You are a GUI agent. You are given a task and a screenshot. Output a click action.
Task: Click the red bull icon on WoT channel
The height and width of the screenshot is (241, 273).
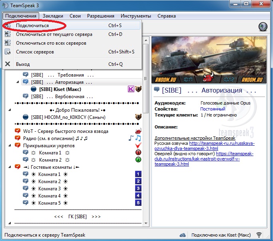click(138, 131)
